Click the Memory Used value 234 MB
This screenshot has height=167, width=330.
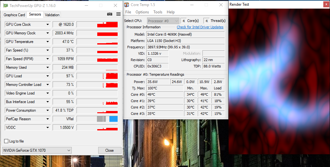tap(63, 67)
